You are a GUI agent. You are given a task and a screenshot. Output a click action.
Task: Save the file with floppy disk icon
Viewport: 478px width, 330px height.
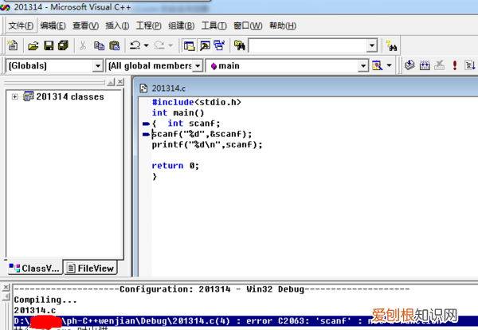(x=49, y=45)
